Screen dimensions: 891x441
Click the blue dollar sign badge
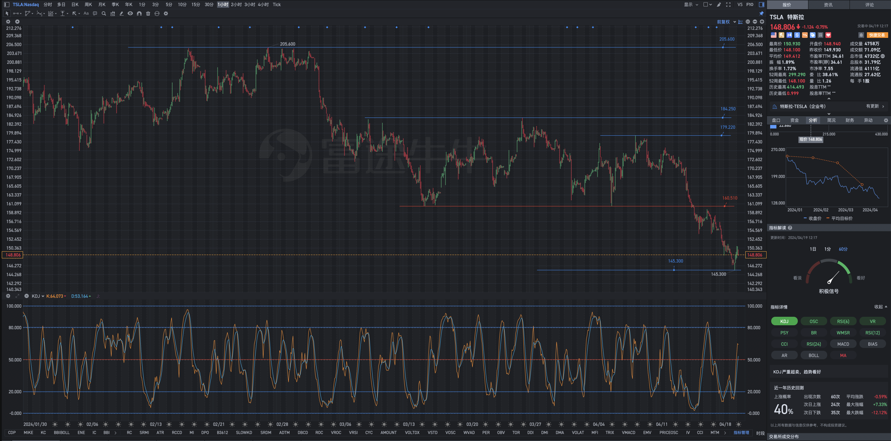[797, 35]
